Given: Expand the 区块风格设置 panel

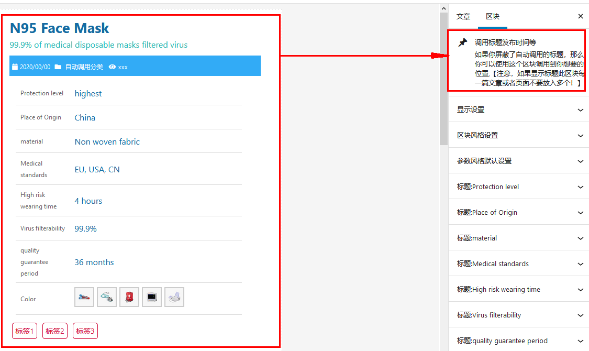Looking at the screenshot, I should pos(518,135).
